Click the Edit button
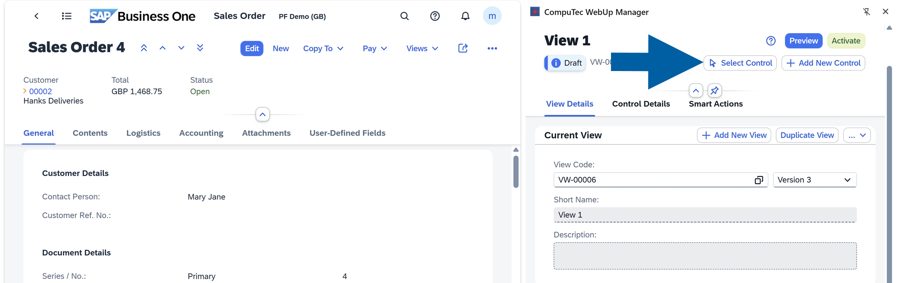899x283 pixels. [252, 49]
